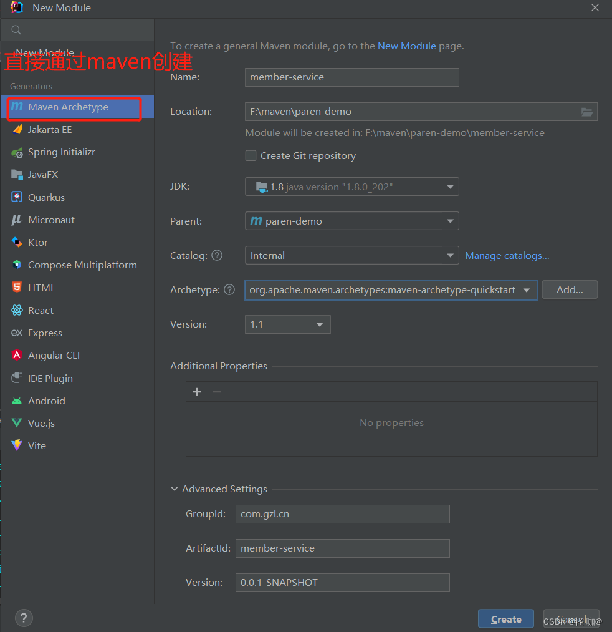The height and width of the screenshot is (632, 612).
Task: Click the IDE Plugin icon
Action: coord(17,377)
